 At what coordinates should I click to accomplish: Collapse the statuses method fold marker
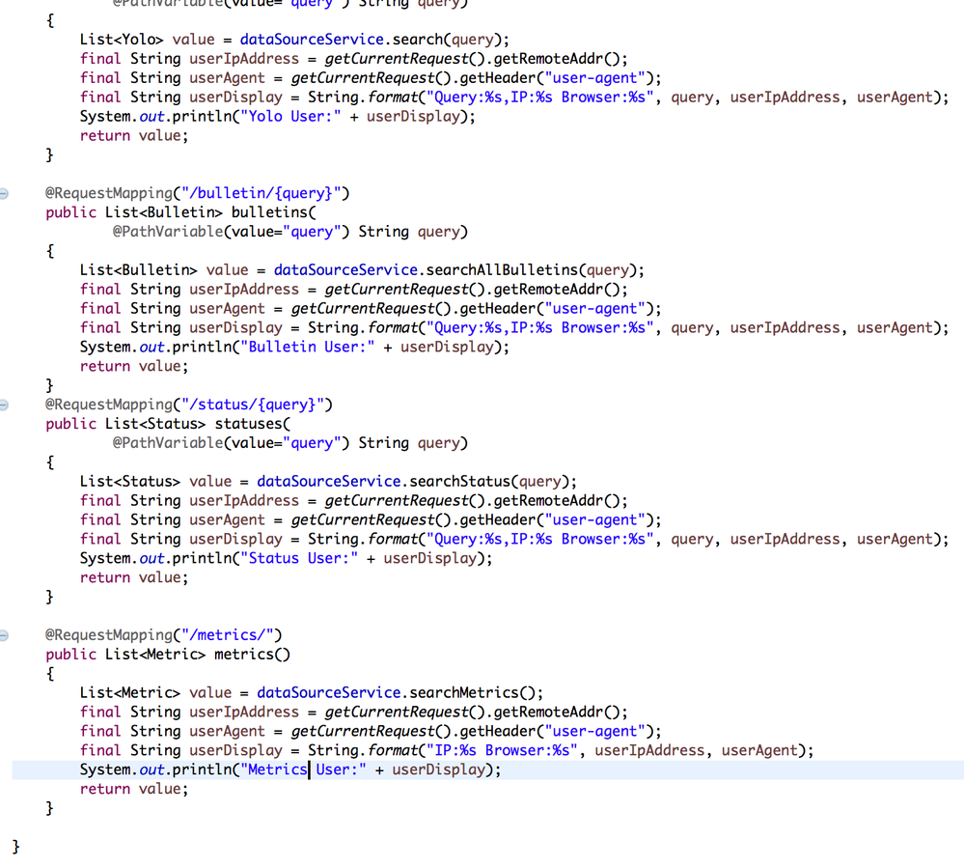click(5, 404)
